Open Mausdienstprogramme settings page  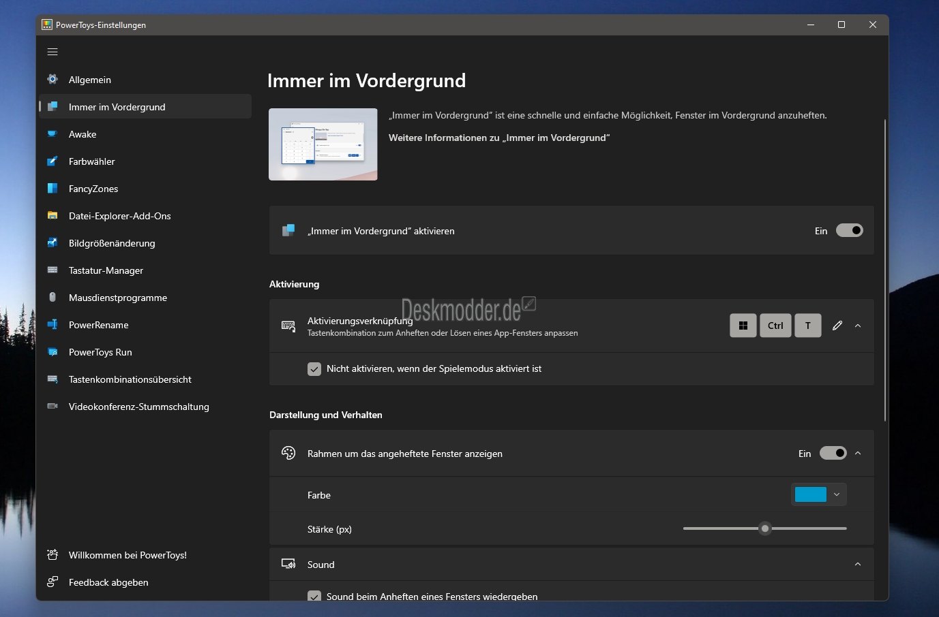[145, 298]
